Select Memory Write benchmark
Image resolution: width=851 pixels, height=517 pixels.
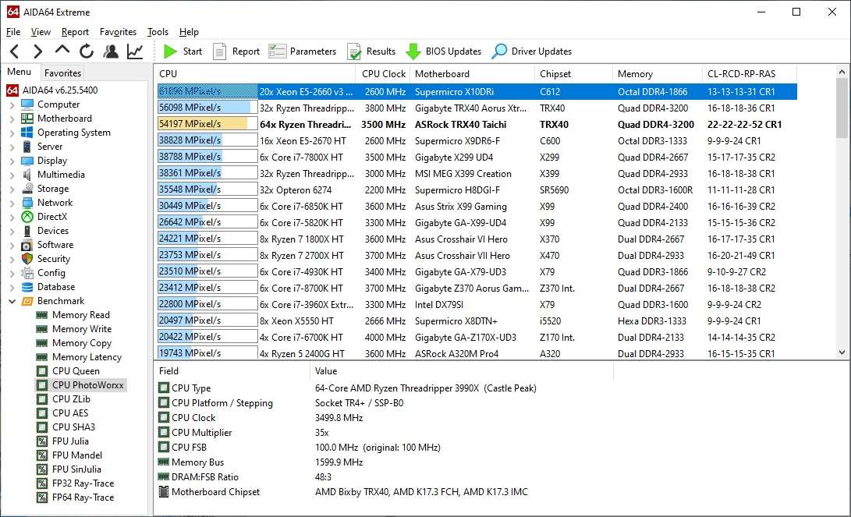[82, 329]
